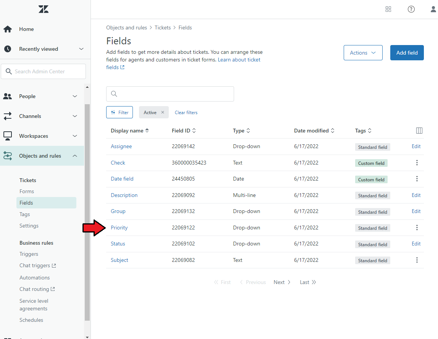Sort by Date modified column

coord(314,131)
